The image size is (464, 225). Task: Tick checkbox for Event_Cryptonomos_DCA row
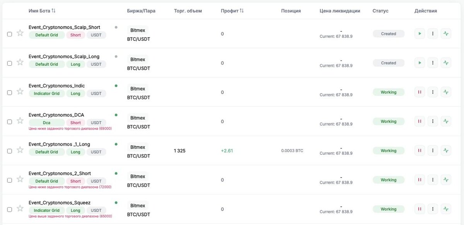coord(10,122)
